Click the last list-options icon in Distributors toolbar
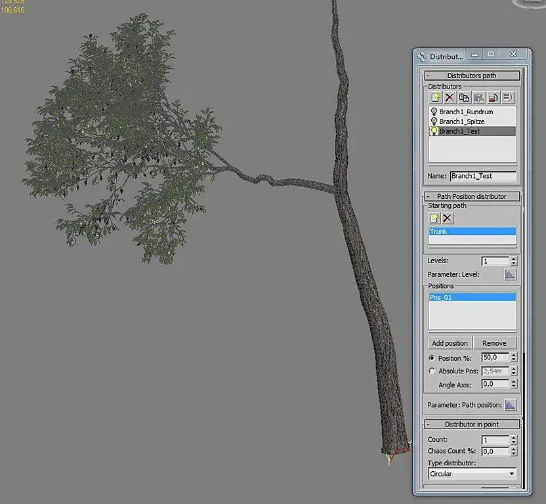 507,98
